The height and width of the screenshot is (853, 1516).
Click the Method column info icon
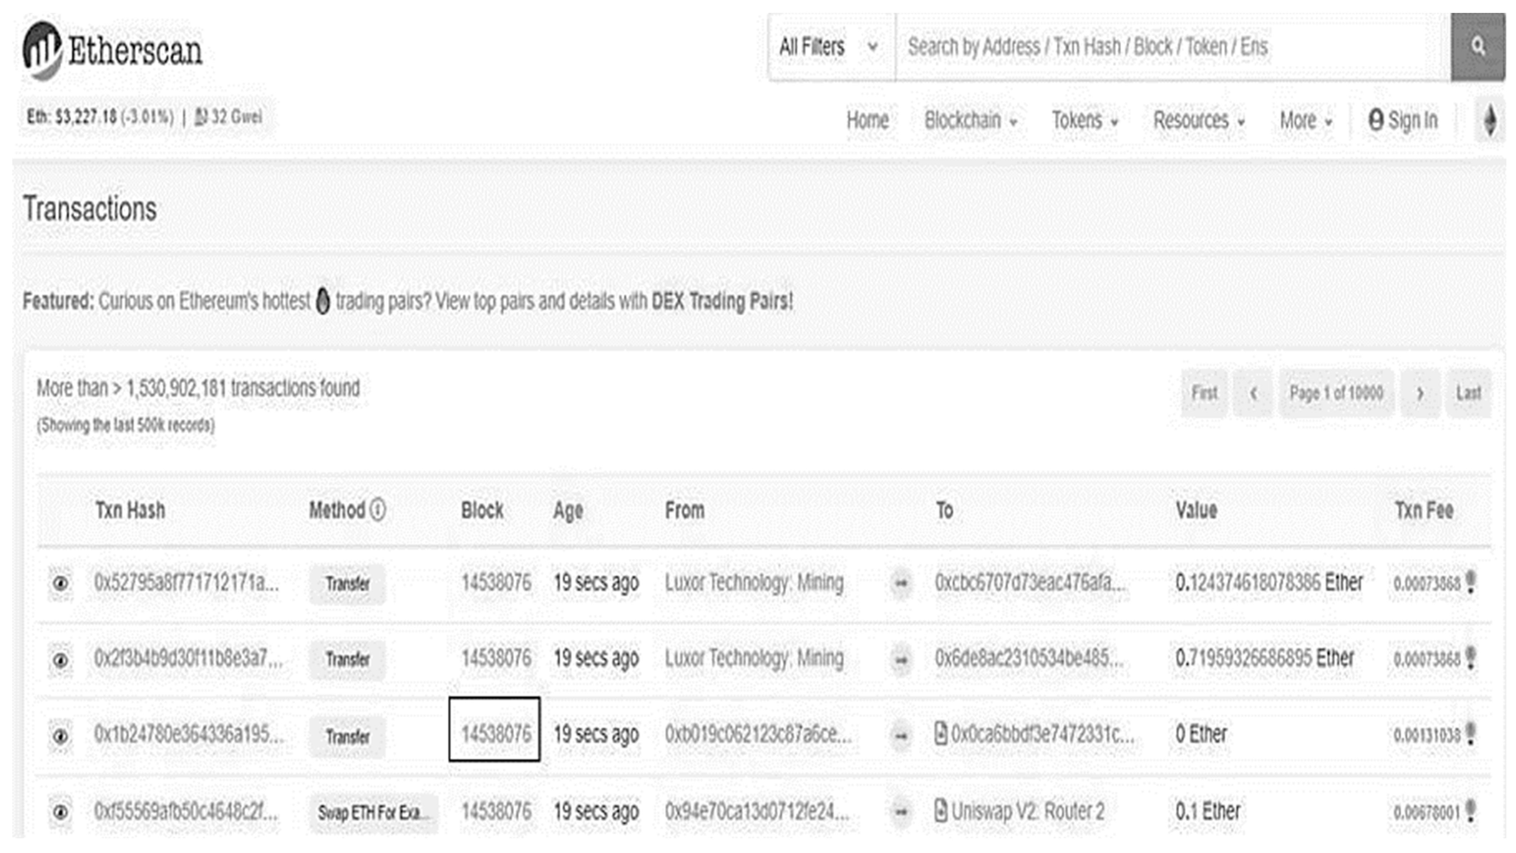pos(378,510)
